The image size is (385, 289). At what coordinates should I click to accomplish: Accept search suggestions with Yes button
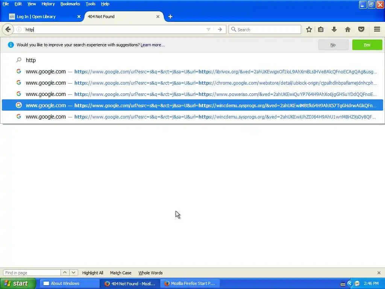click(x=367, y=45)
